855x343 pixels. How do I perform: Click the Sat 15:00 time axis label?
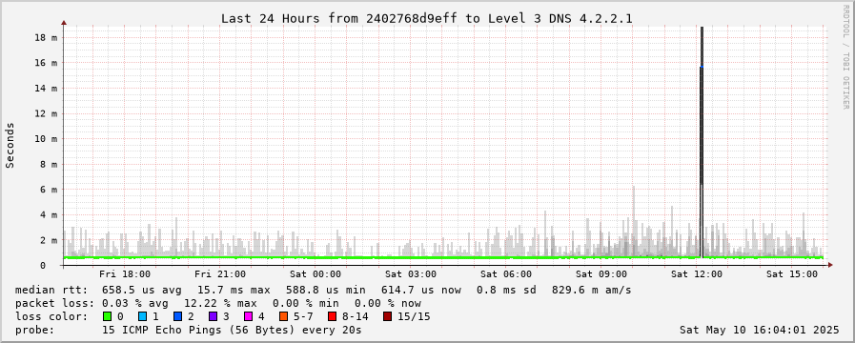point(792,274)
